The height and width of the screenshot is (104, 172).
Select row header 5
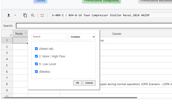pos(7,65)
